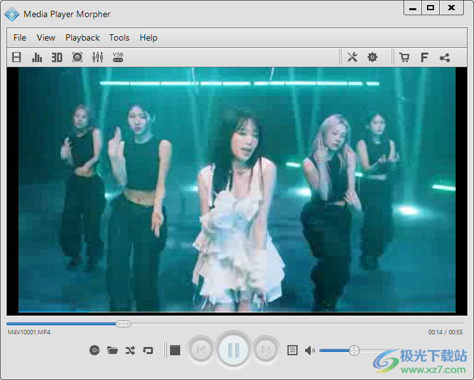474x380 pixels.
Task: Open settings with the gear icon
Action: (372, 57)
